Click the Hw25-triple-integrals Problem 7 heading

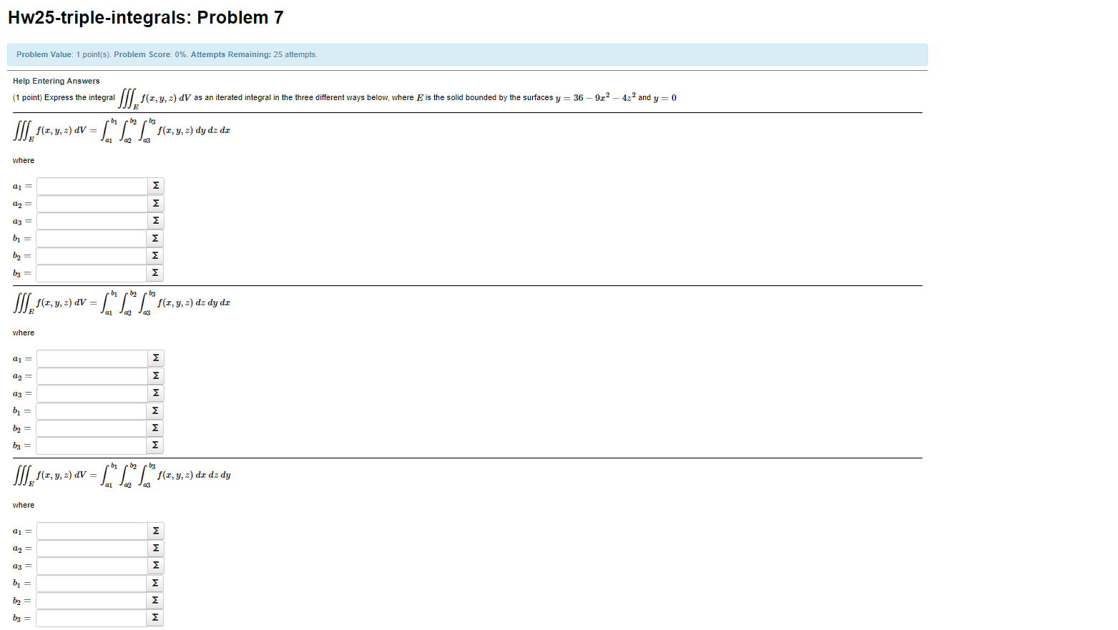(x=144, y=17)
